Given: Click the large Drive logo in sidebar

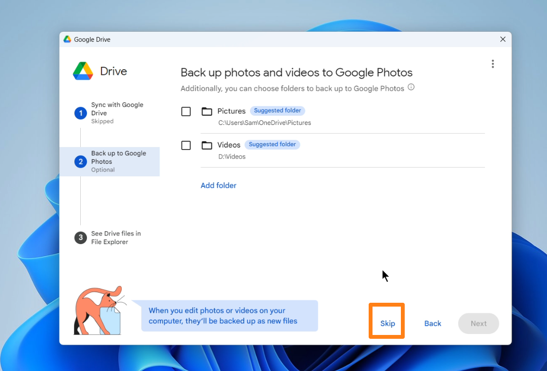Looking at the screenshot, I should click(83, 71).
